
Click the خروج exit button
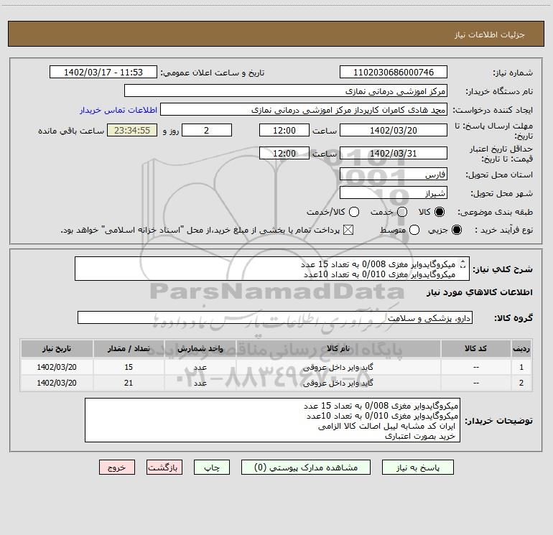(117, 467)
